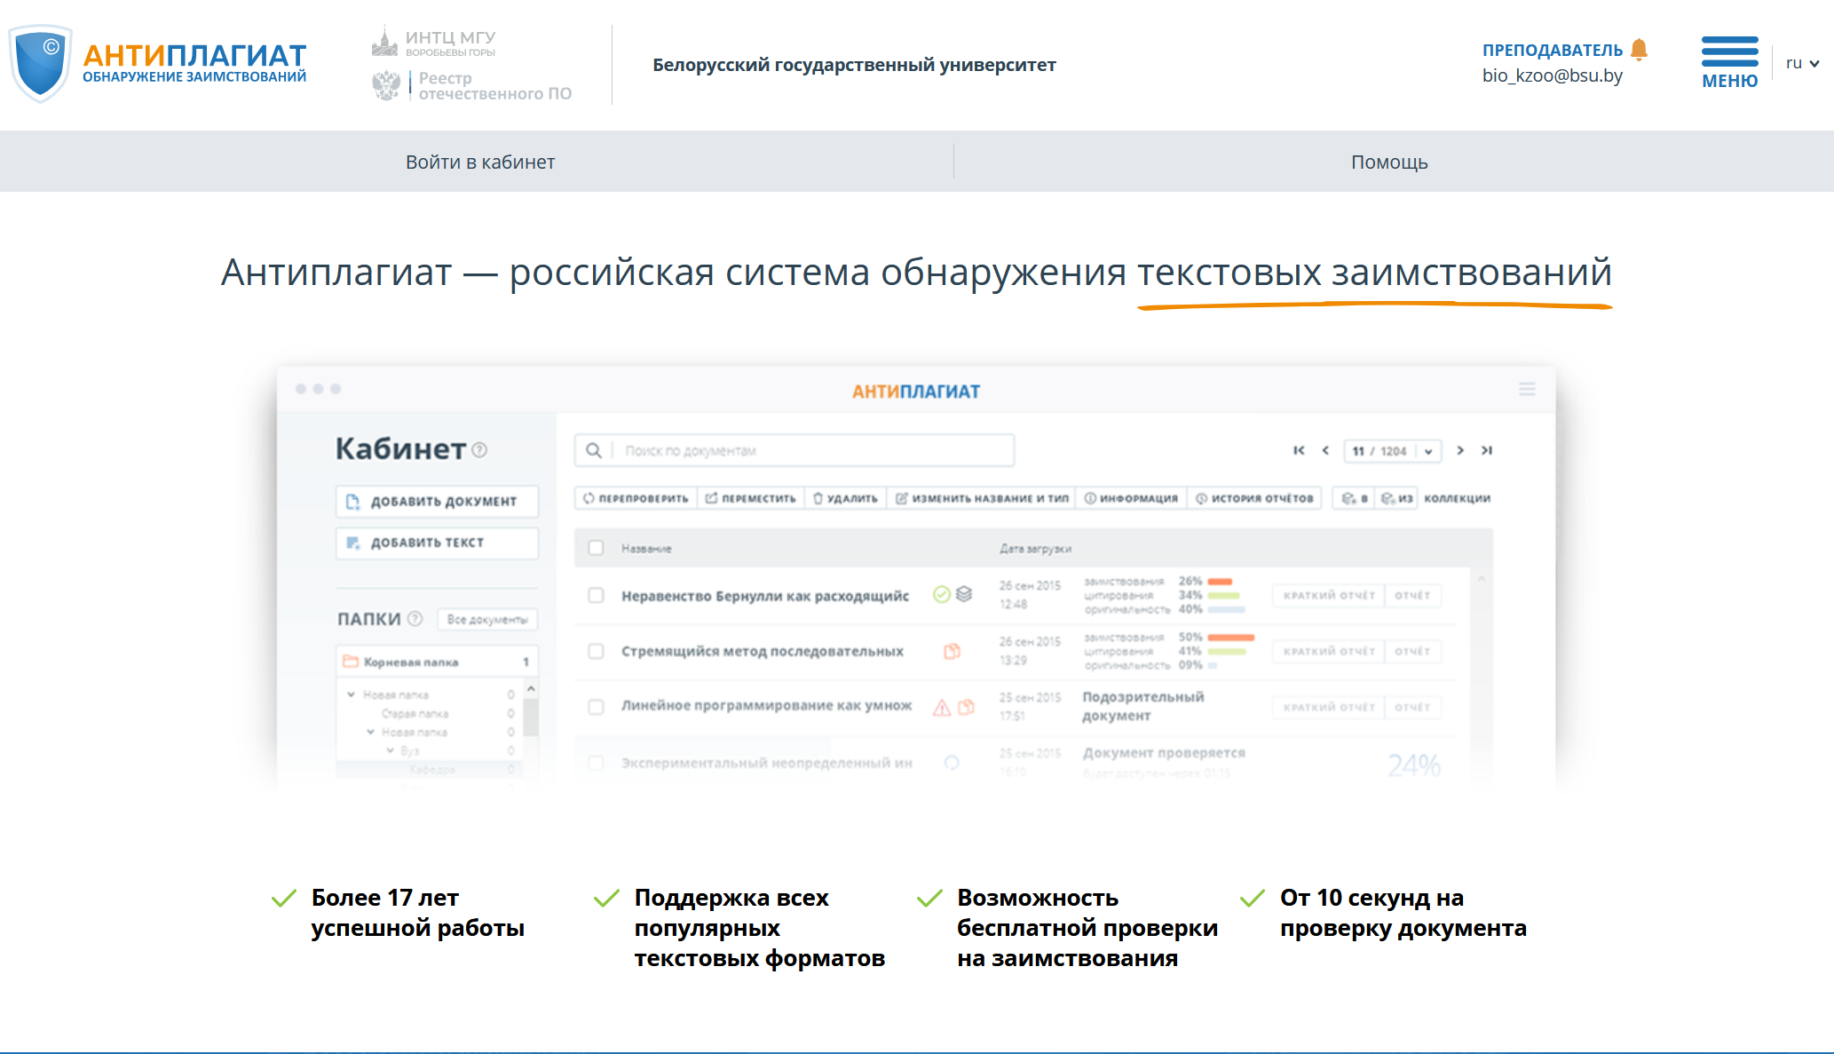
Task: Click the search magnifier icon in preview
Action: 594,450
